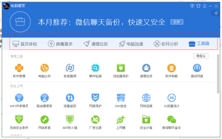Click the large toolbox circle icon

pos(20,22)
